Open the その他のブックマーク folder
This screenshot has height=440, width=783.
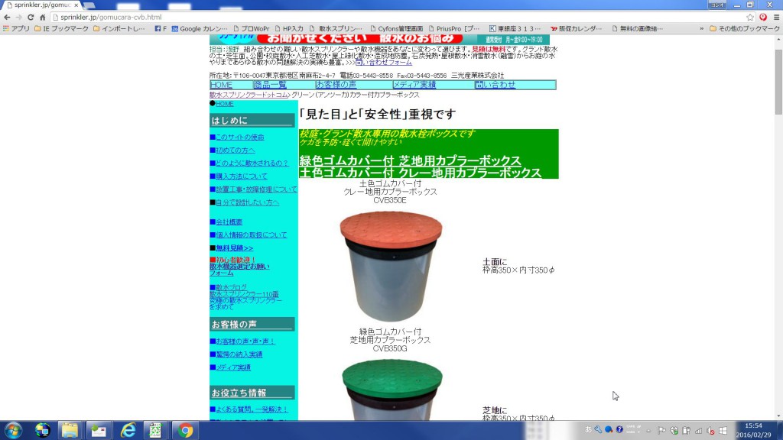(745, 28)
